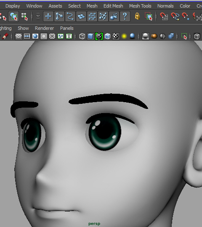Image resolution: width=202 pixels, height=227 pixels.
Task: Enable snap to curves magnet
Action: pos(175,16)
